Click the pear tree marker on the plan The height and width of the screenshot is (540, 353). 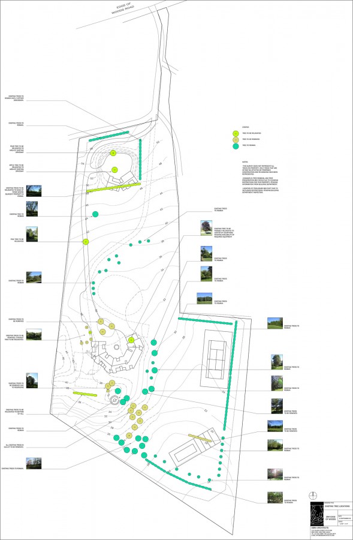[113, 153]
